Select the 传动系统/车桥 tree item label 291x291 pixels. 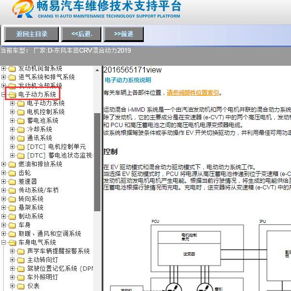click(39, 190)
